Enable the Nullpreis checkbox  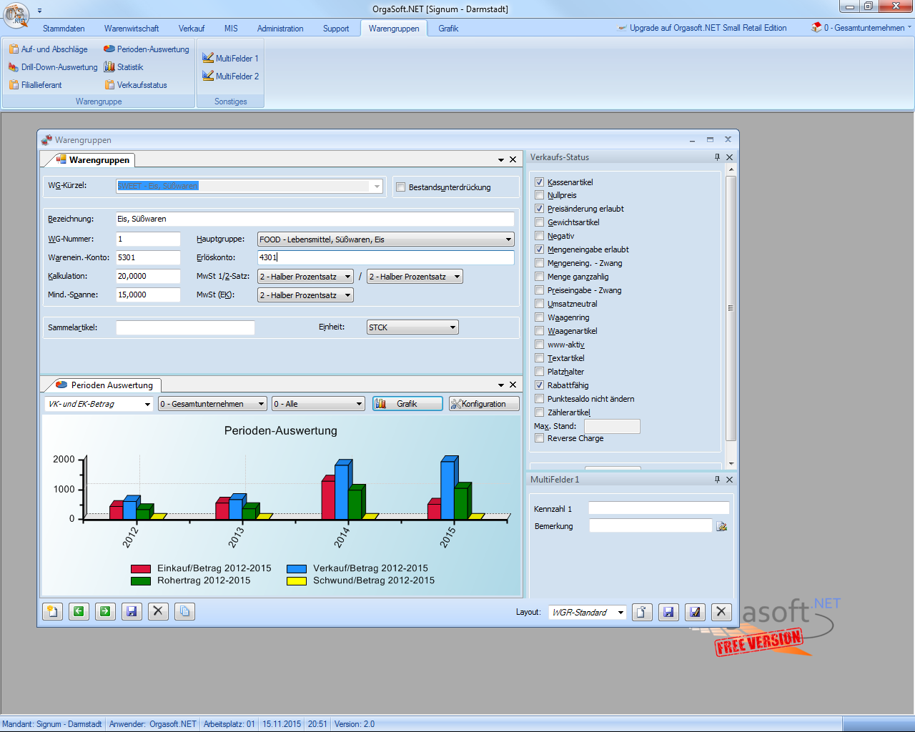[x=540, y=195]
